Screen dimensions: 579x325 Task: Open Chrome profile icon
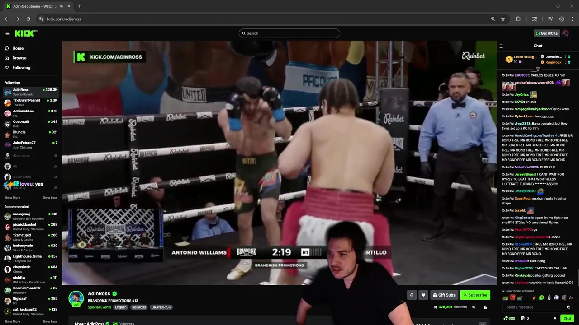pos(561,19)
